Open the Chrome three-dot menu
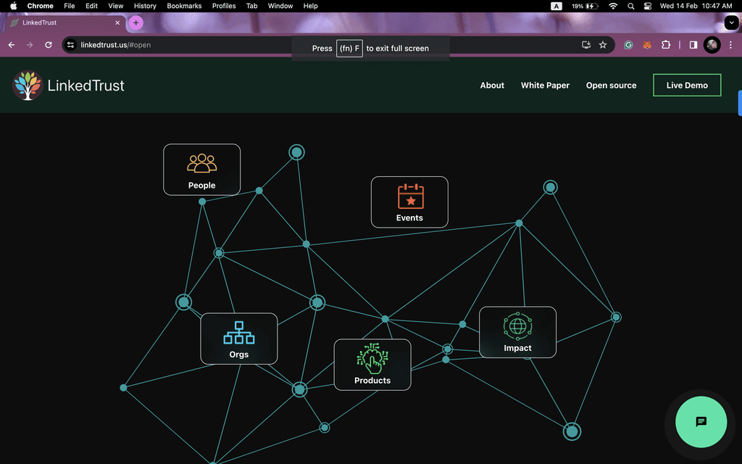This screenshot has height=464, width=742. 730,45
